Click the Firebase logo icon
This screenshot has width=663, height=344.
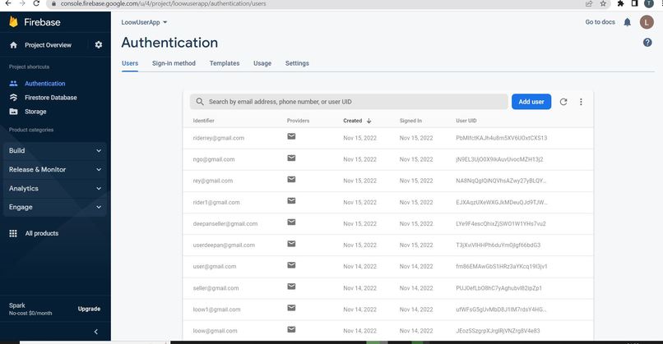[13, 22]
